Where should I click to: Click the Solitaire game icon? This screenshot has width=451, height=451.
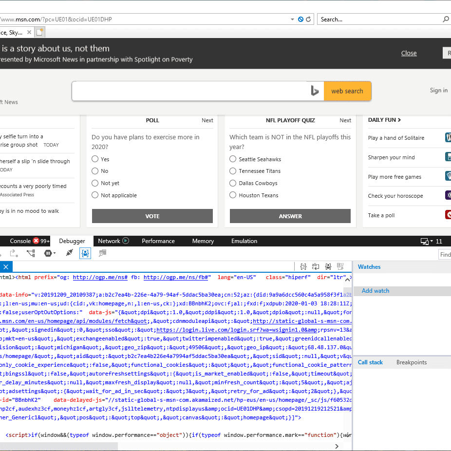point(448,137)
